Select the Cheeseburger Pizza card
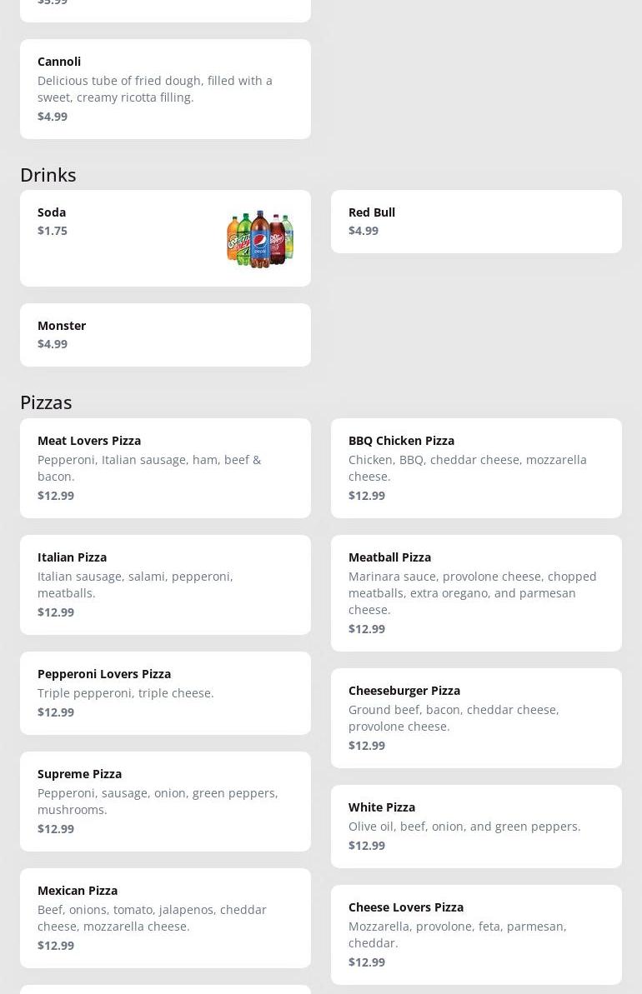The image size is (642, 994). [476, 717]
